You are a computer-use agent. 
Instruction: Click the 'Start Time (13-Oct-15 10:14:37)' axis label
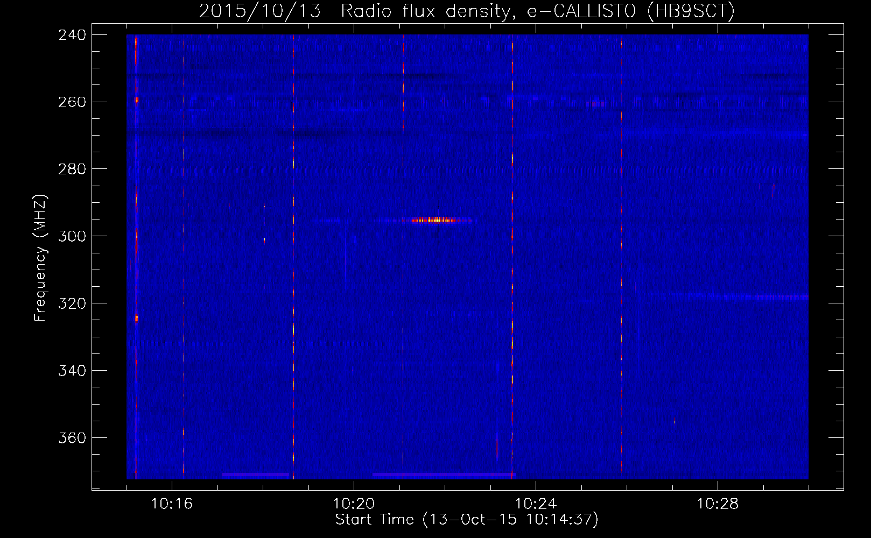point(467,520)
